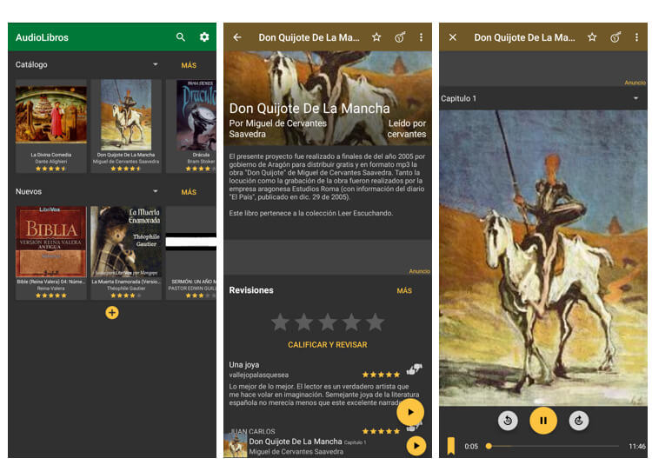Screen dimensions: 652x465
Task: Favorite the book with player-screen star
Action: 592,37
